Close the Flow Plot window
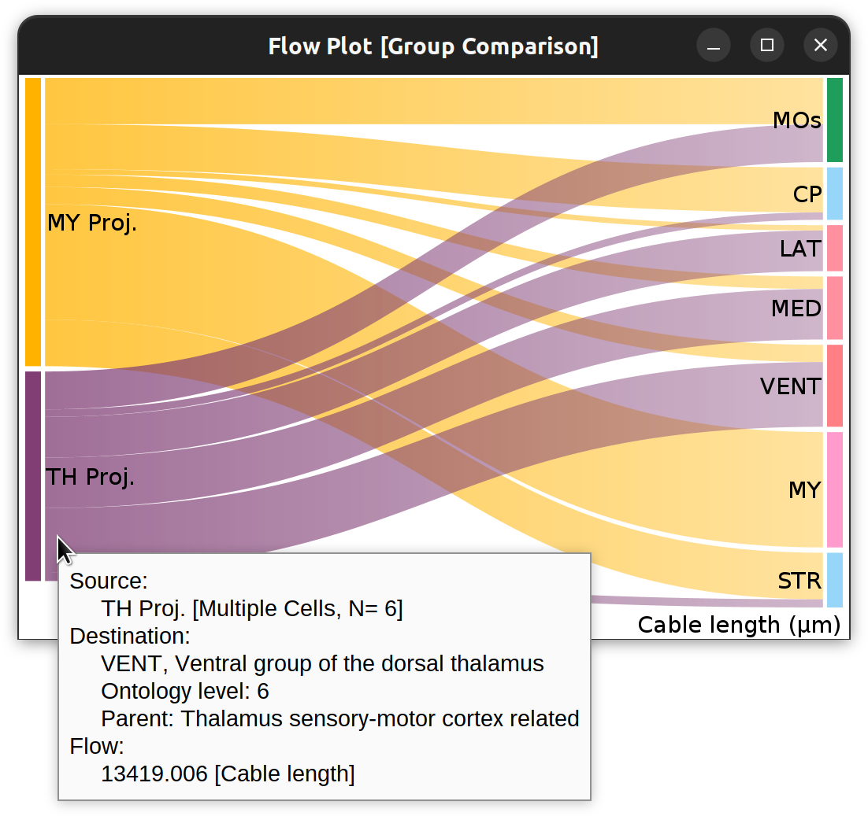The image size is (868, 816). point(821,46)
